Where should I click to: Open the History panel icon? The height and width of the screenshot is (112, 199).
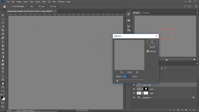129,14
